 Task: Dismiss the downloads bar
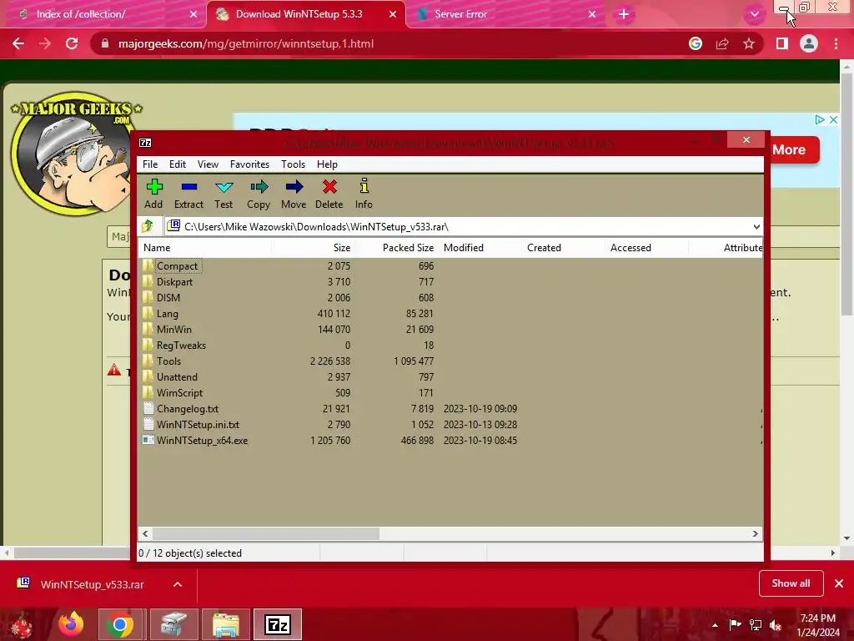(x=839, y=583)
